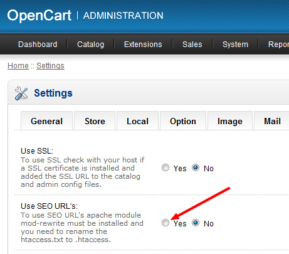Click the 'Use SSL:' label
The width and height of the screenshot is (289, 254).
pos(37,151)
